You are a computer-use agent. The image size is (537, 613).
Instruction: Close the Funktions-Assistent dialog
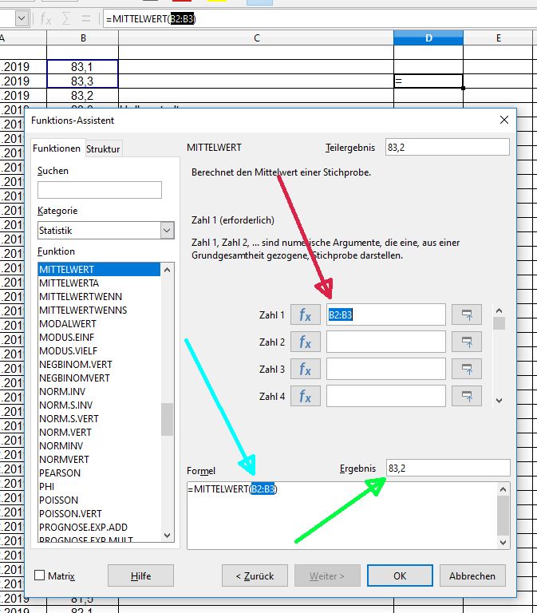[503, 120]
